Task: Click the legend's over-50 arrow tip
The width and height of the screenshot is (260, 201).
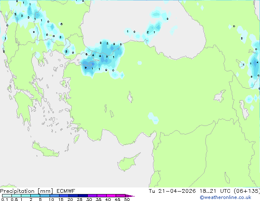Action: click(130, 196)
